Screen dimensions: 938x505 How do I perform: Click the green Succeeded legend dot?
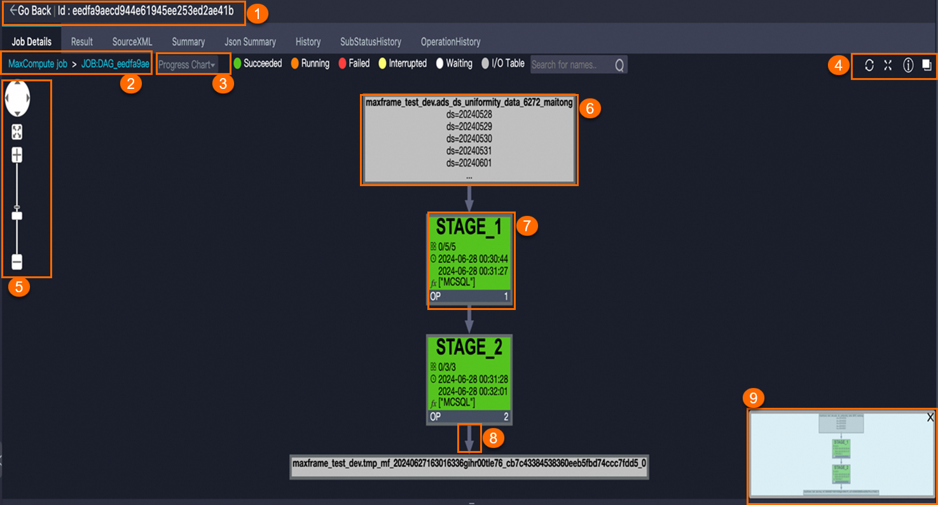click(237, 64)
